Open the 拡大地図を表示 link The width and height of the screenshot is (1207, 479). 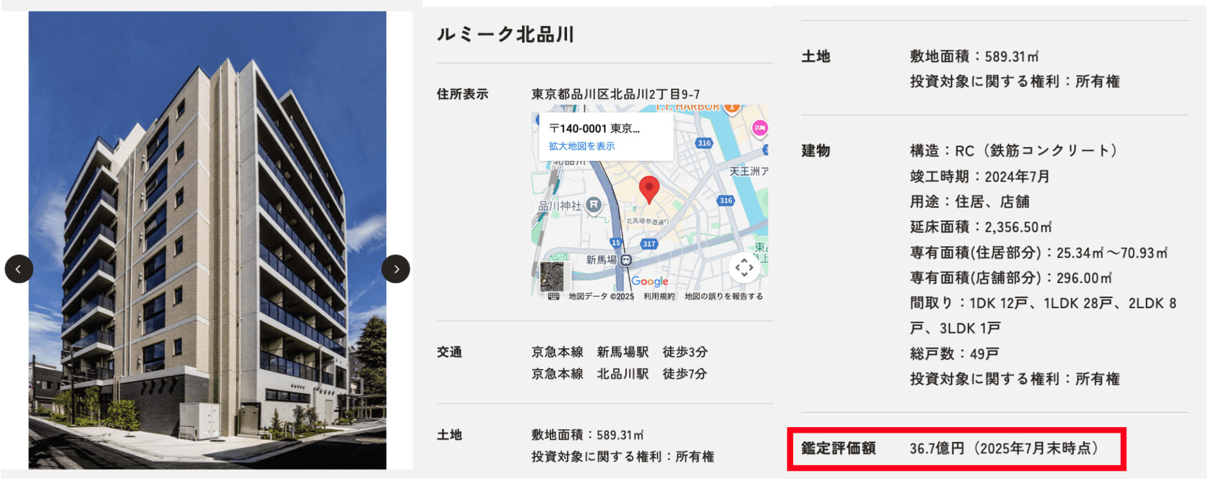582,146
